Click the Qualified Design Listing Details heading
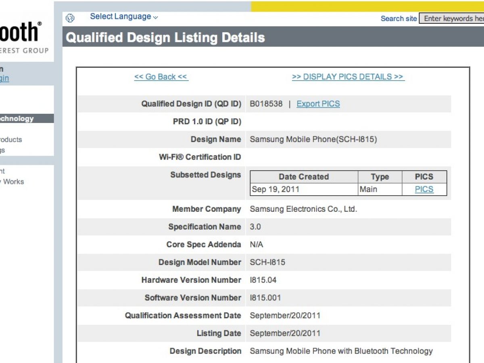Screen dimensions: 484x363 [165, 38]
